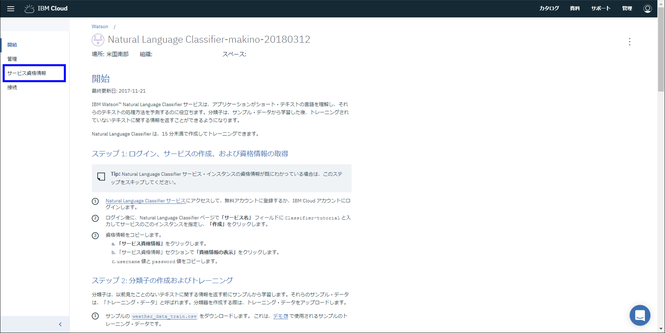Open the Natural Language Classifier サービス link

(x=145, y=201)
